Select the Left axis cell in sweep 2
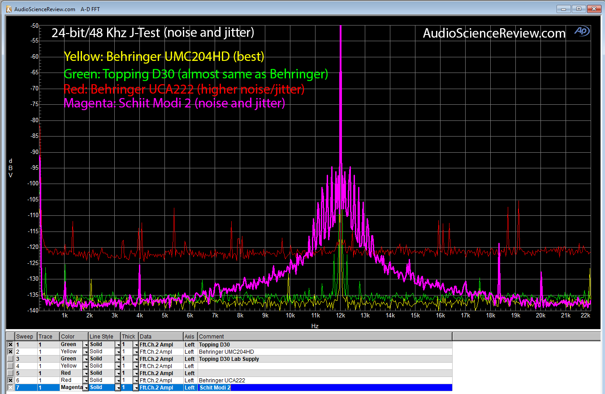 pos(190,351)
